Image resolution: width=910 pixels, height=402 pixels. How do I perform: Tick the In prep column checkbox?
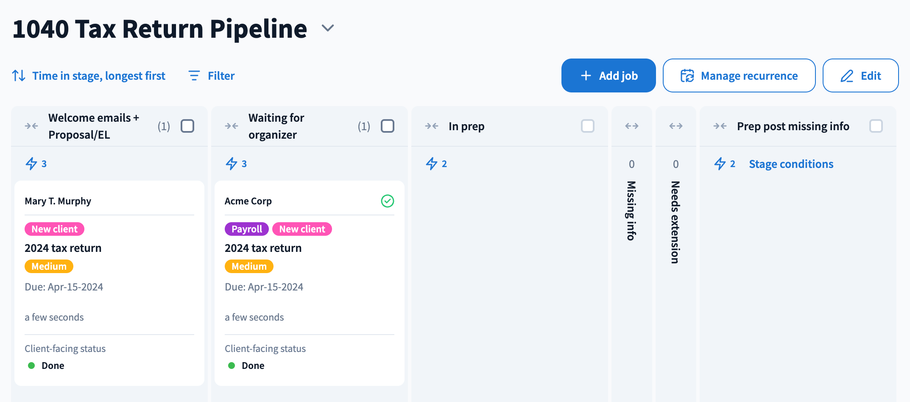click(x=587, y=126)
